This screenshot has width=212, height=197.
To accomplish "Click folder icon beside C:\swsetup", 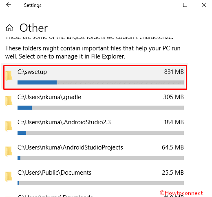I will [x=9, y=76].
